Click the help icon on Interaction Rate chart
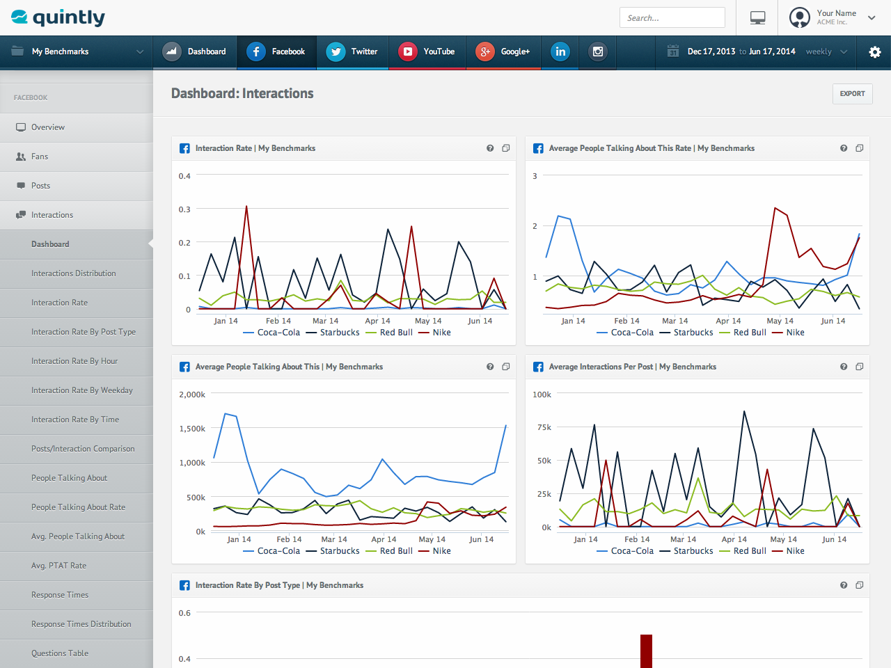Image resolution: width=891 pixels, height=668 pixels. click(x=490, y=148)
